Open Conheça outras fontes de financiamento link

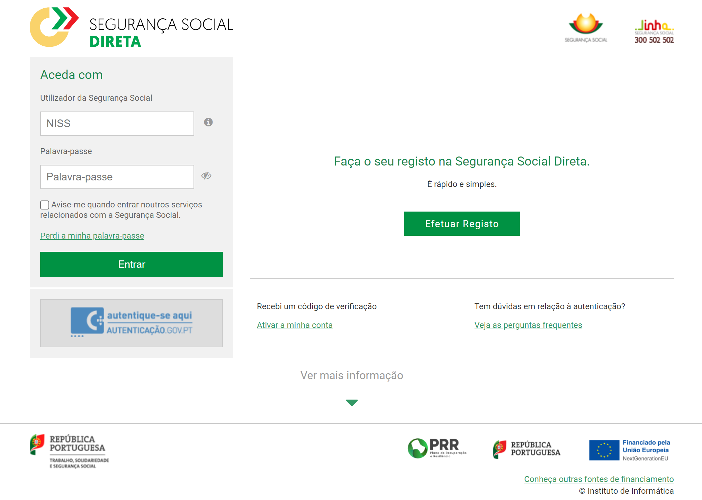599,479
